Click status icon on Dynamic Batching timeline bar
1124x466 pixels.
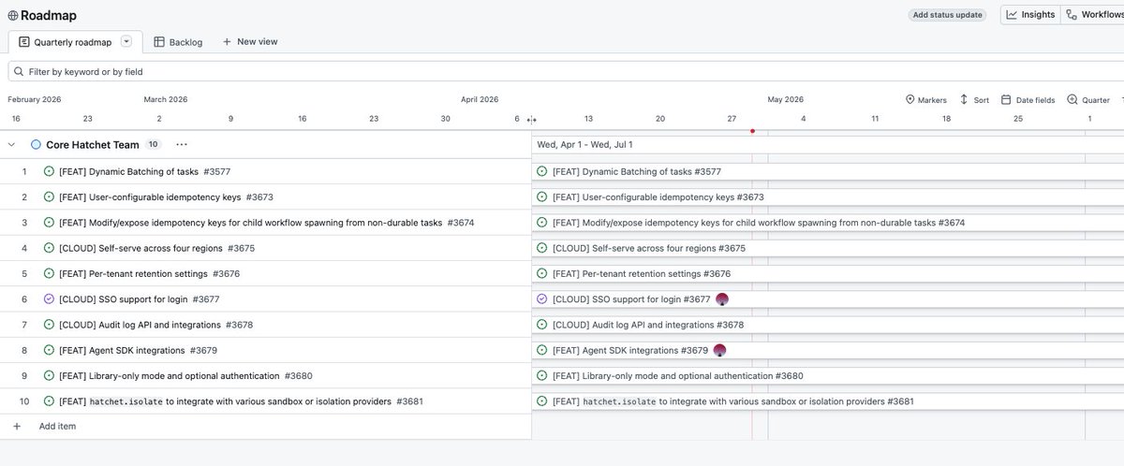click(x=541, y=171)
